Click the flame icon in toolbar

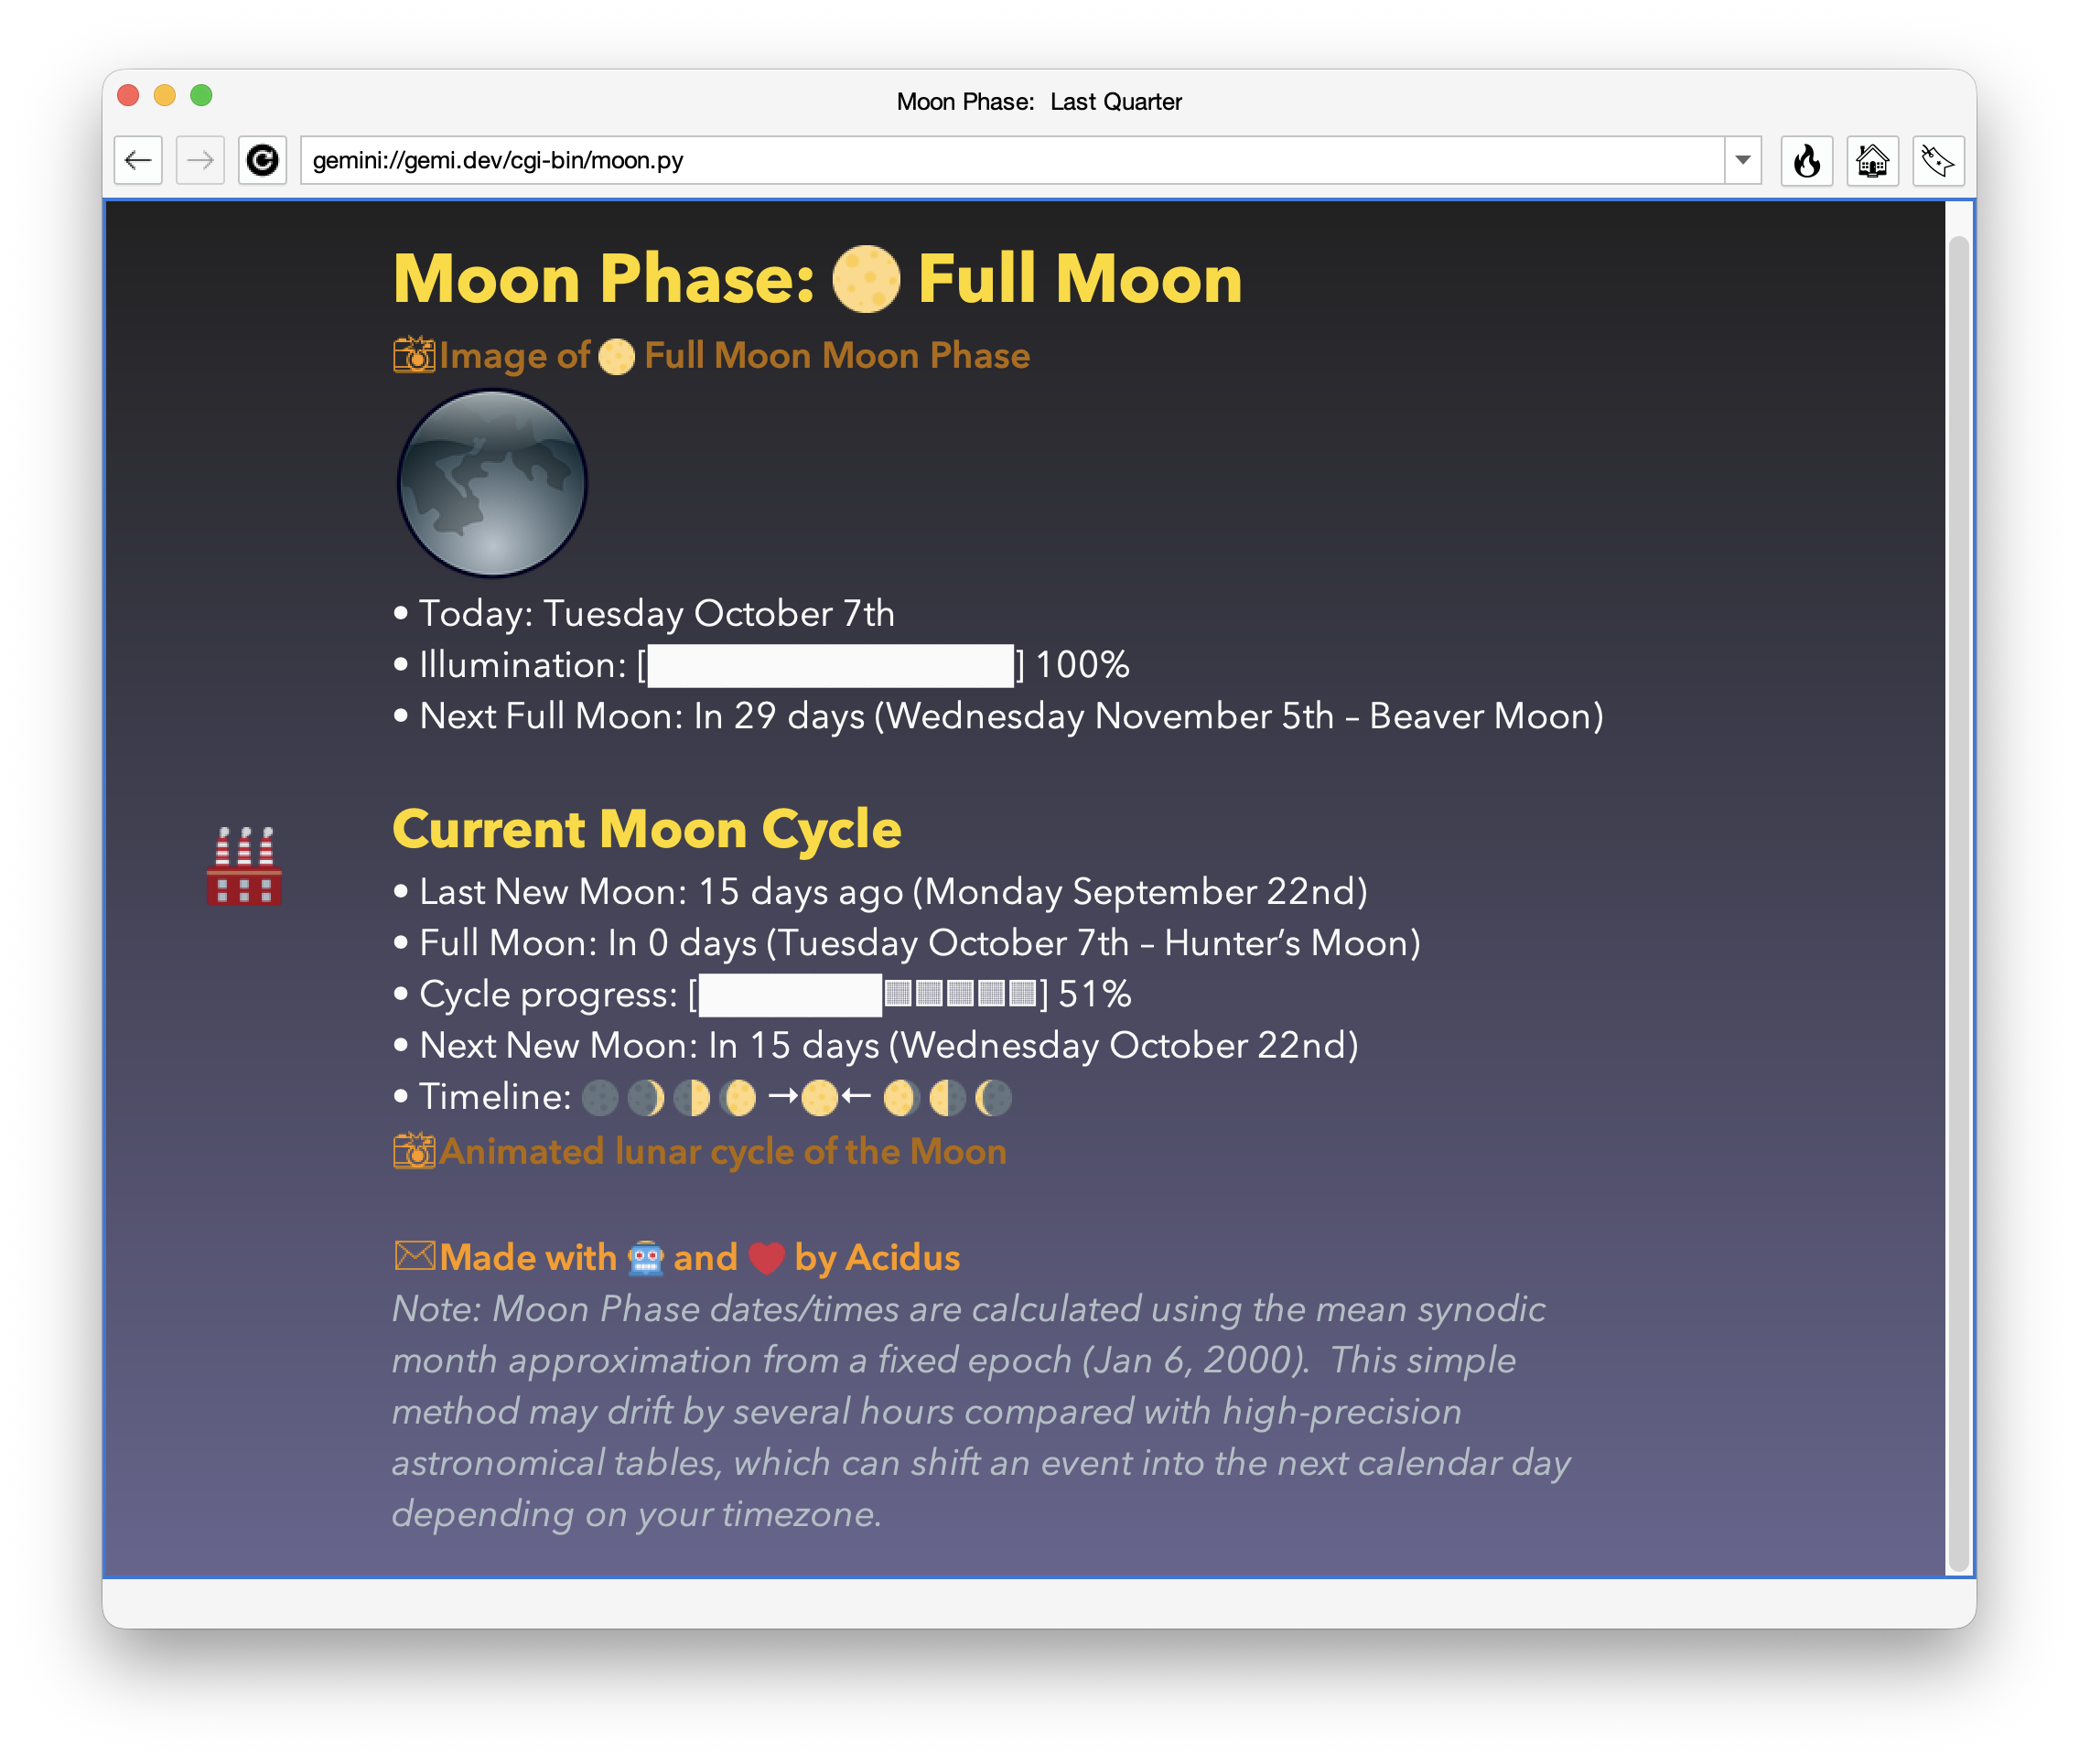(1806, 160)
